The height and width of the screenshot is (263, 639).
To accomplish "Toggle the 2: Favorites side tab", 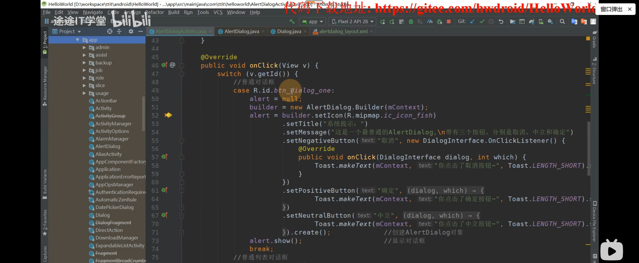I will pyautogui.click(x=44, y=222).
